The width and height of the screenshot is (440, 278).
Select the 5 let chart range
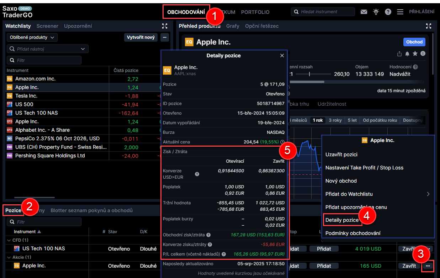tap(352, 120)
